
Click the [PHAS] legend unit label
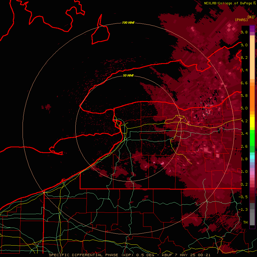tap(241, 20)
